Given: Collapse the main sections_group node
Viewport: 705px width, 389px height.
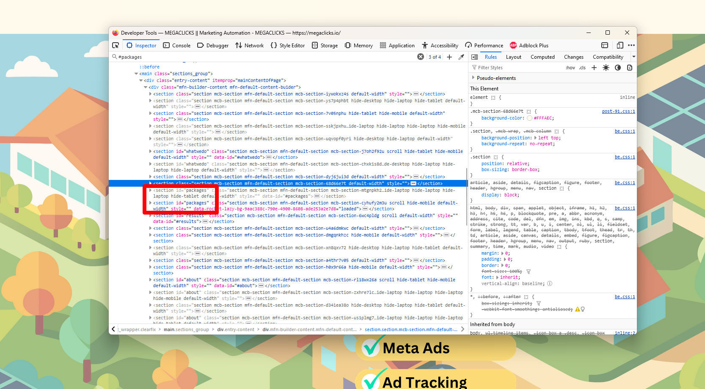Looking at the screenshot, I should [x=136, y=73].
